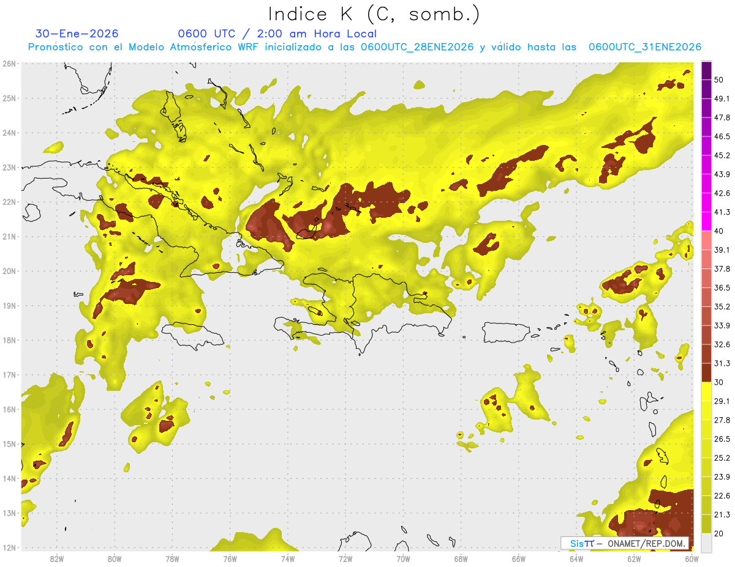Click the '37.8' colorbar label
This screenshot has width=735, height=567.
pos(722,269)
